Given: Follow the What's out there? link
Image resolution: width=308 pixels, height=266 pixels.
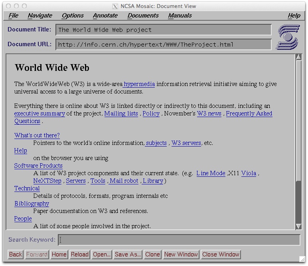Looking at the screenshot, I should [37, 135].
